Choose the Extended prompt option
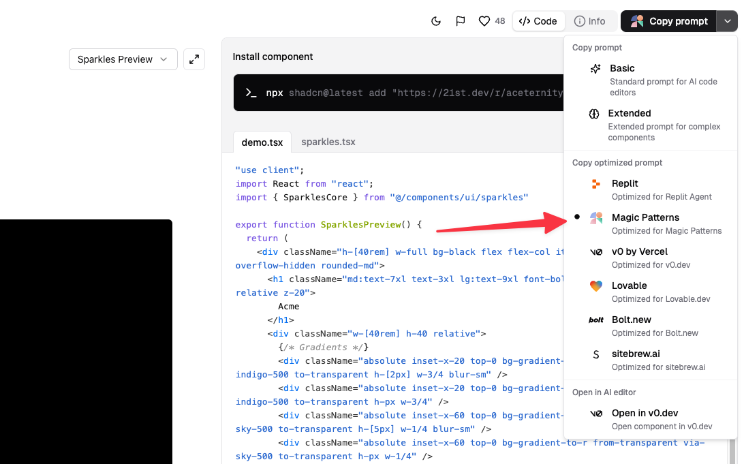The width and height of the screenshot is (744, 464). [629, 113]
